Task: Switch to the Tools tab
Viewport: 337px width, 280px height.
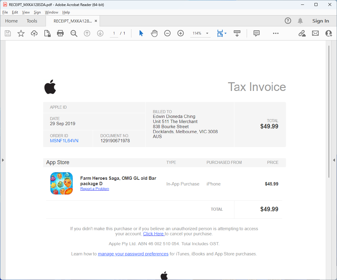Action: pos(32,21)
